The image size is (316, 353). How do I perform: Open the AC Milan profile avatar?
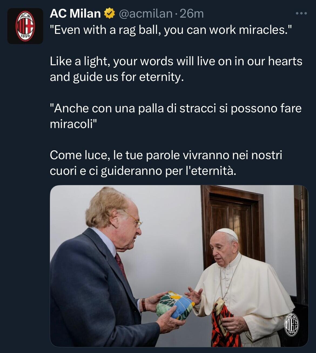coord(25,26)
